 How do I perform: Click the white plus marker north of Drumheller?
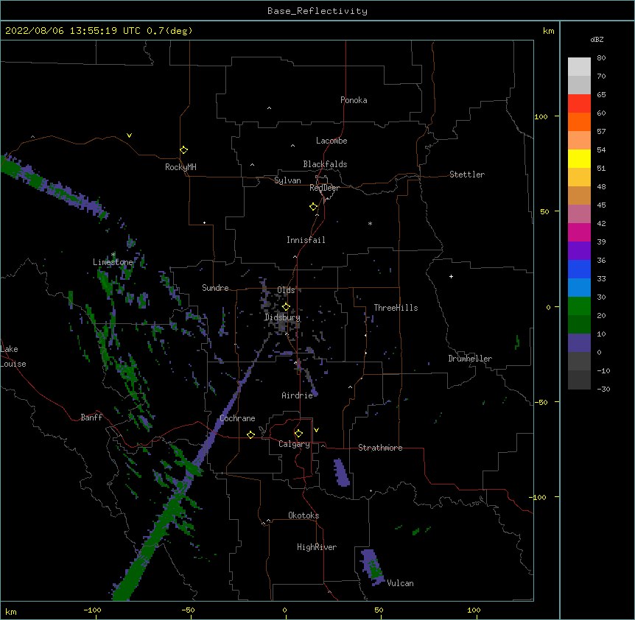(451, 276)
